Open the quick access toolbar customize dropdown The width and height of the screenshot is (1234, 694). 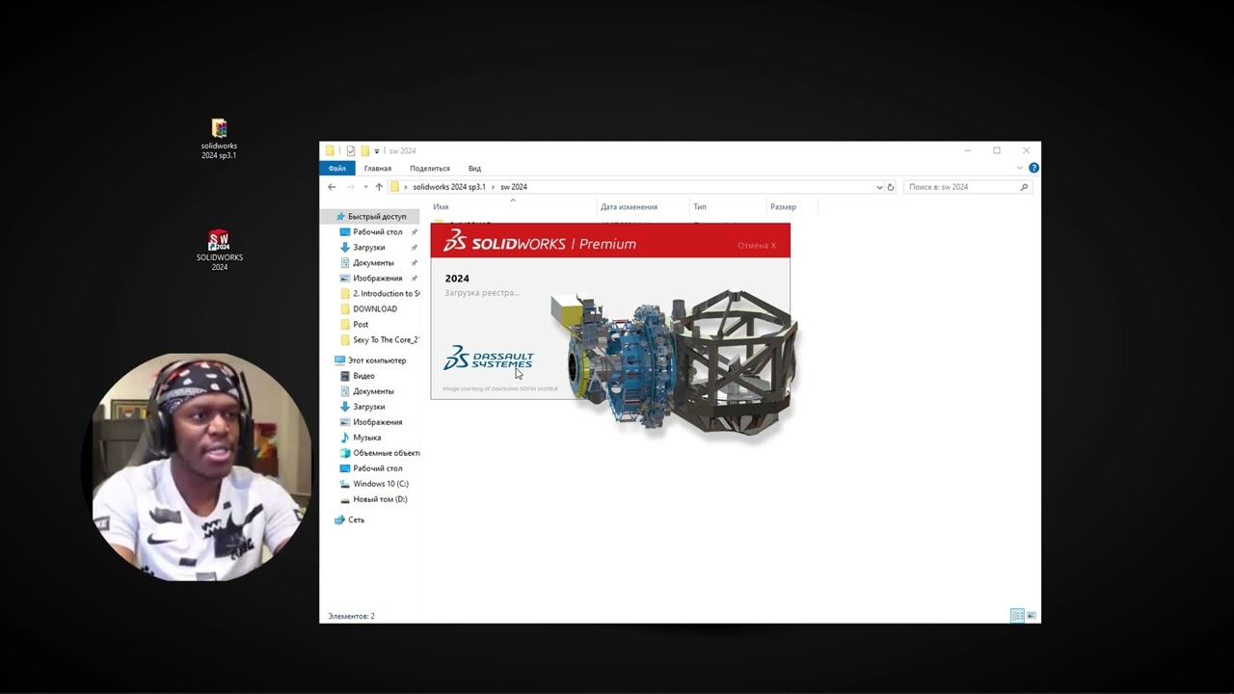[x=377, y=151]
